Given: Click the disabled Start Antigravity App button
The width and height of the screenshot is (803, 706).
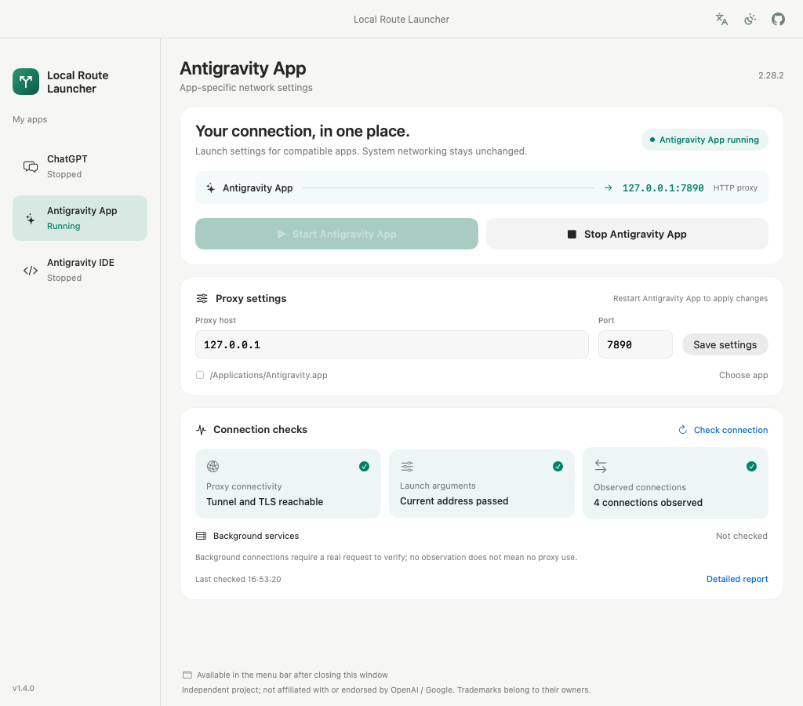Looking at the screenshot, I should click(336, 234).
